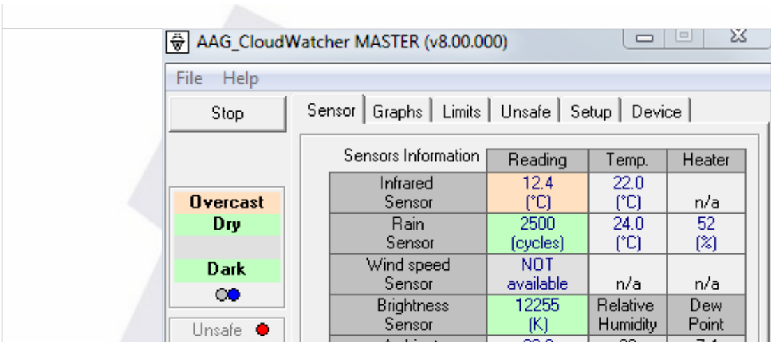Click the infrared heater n/a cell

pyautogui.click(x=706, y=193)
